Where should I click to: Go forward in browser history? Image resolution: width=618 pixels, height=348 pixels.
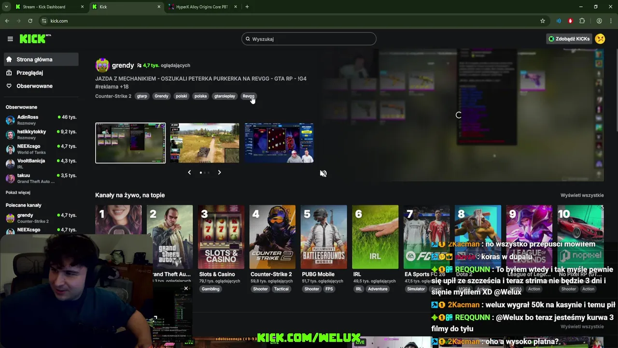(18, 21)
